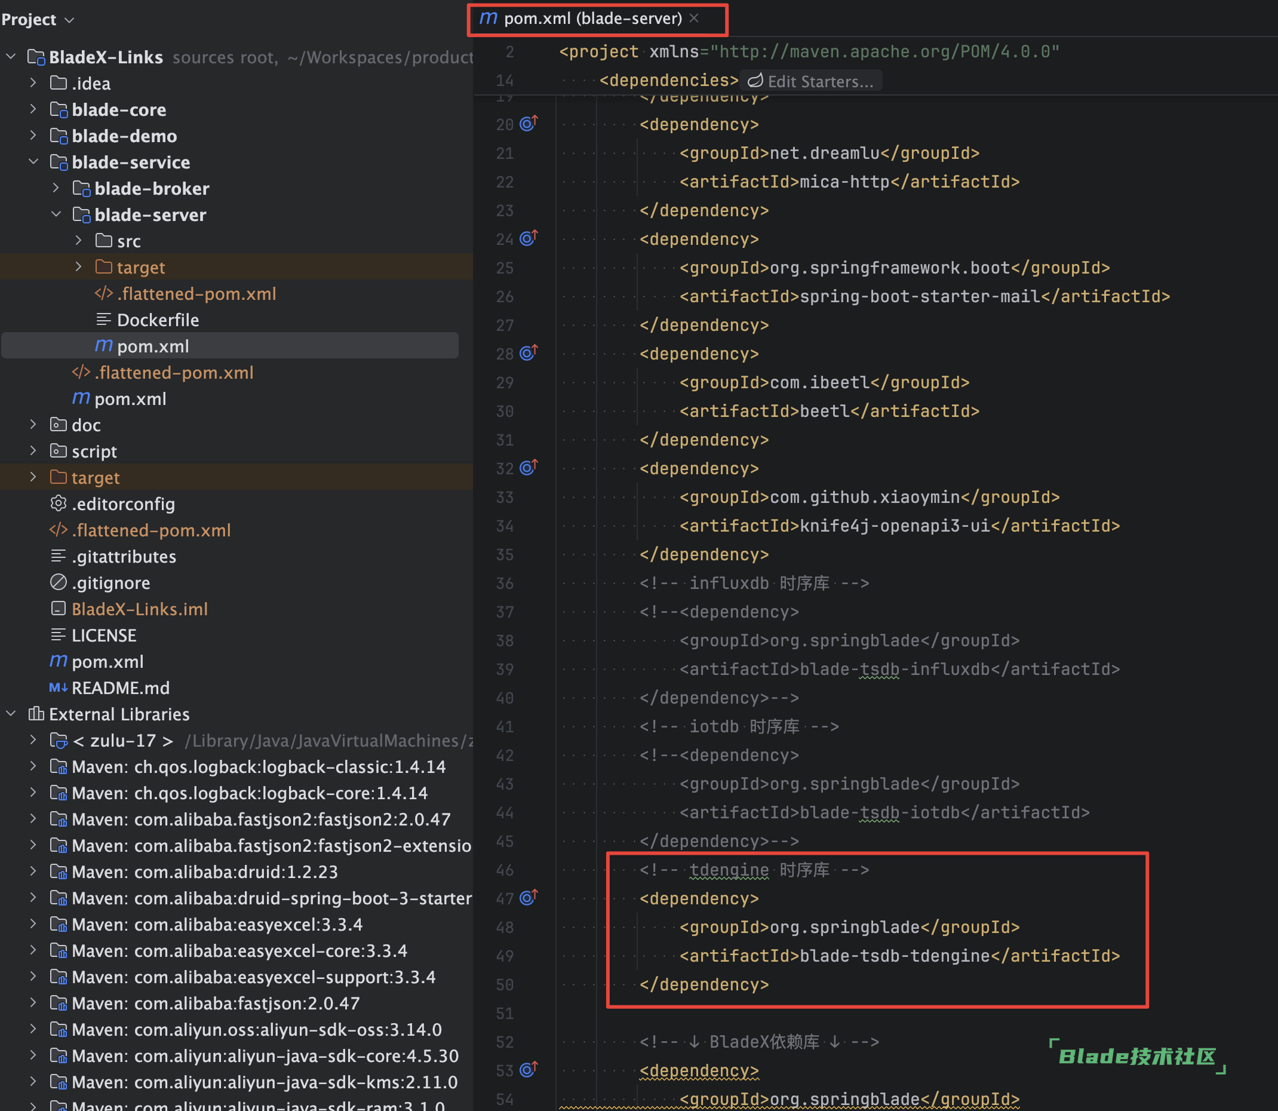The height and width of the screenshot is (1111, 1278).
Task: Click the Edit Starters icon
Action: pos(755,81)
